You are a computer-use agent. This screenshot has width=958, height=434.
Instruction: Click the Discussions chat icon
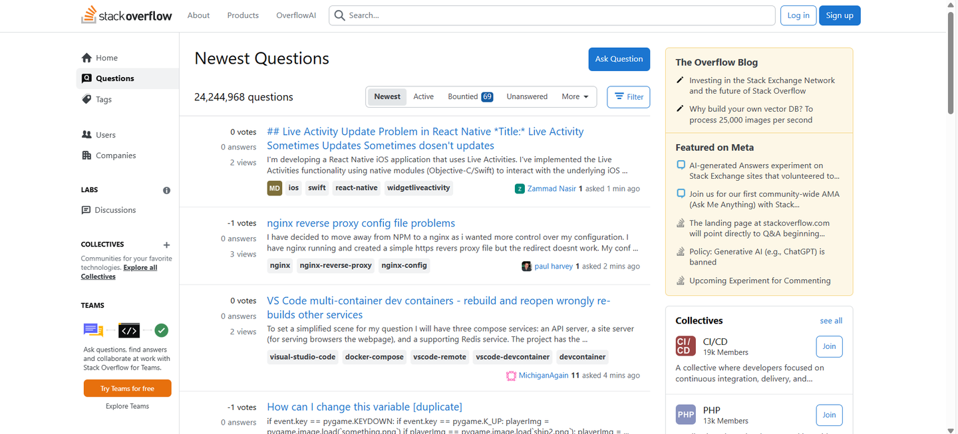86,210
